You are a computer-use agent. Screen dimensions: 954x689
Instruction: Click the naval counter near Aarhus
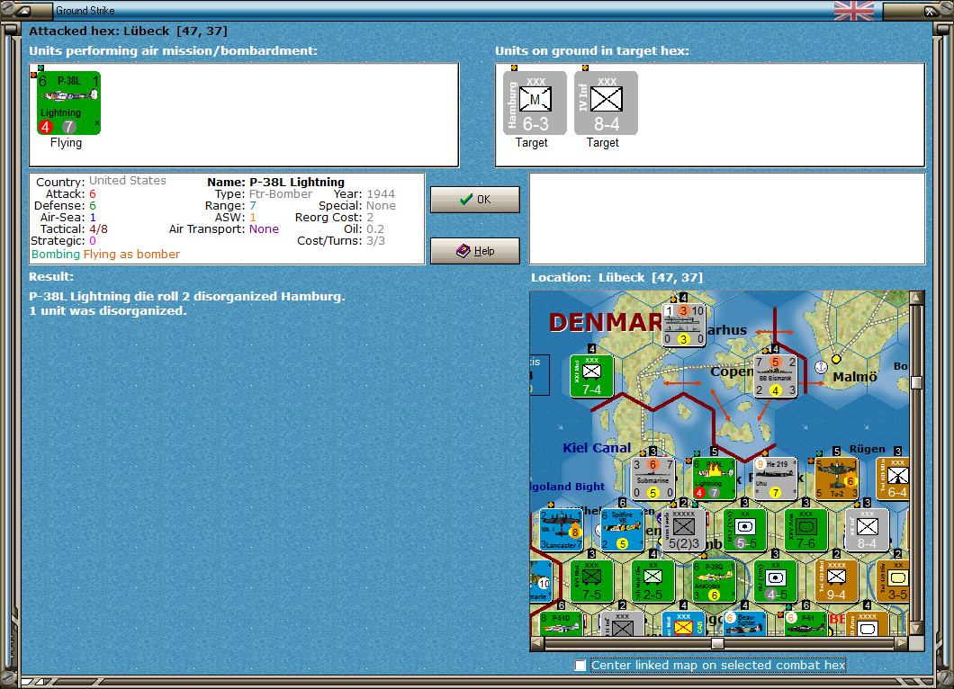(684, 325)
